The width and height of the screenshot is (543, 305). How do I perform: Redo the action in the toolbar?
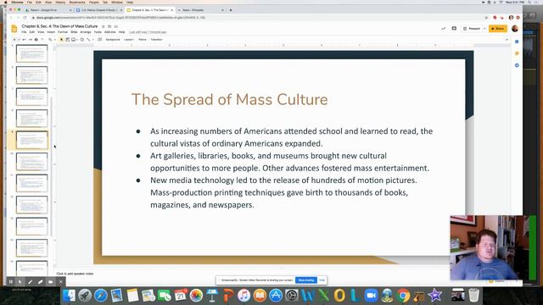pos(31,40)
